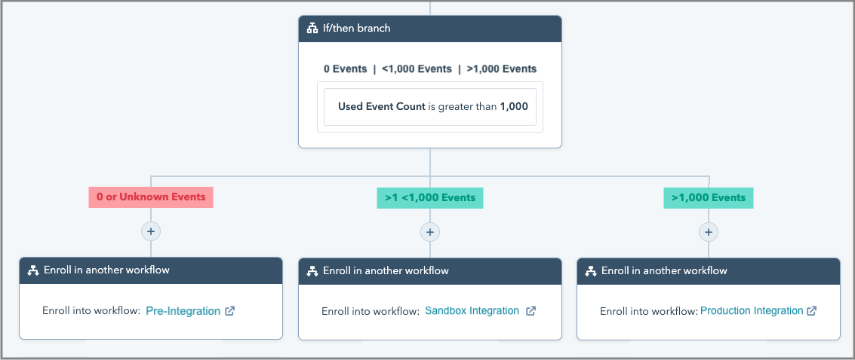Open the Production Integration workflow link
This screenshot has width=855, height=360.
tap(752, 311)
